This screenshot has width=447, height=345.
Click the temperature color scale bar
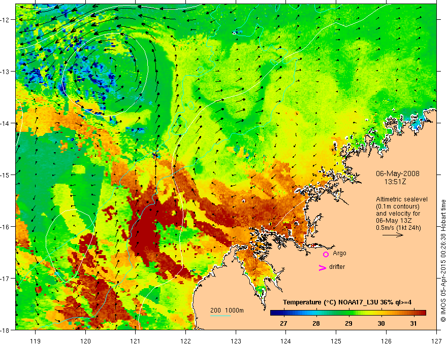(348, 313)
